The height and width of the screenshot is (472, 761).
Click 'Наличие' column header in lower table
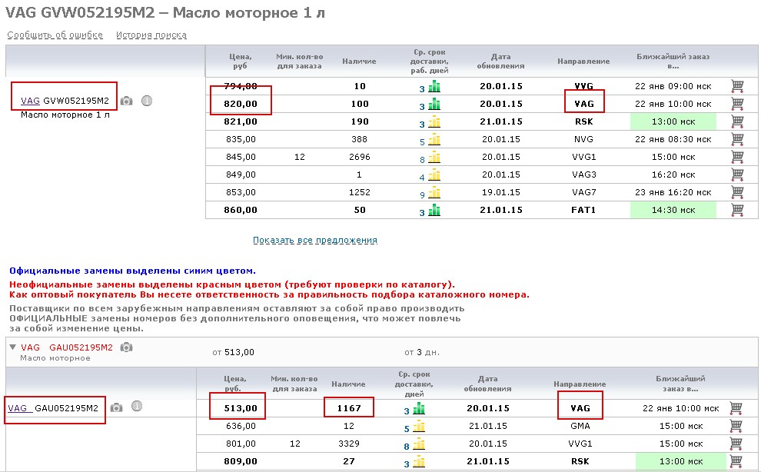pyautogui.click(x=348, y=384)
